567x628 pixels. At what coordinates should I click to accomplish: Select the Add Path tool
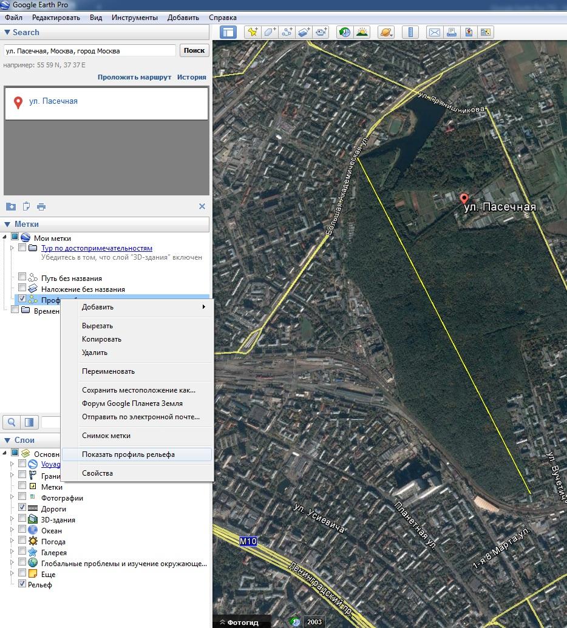[x=287, y=33]
